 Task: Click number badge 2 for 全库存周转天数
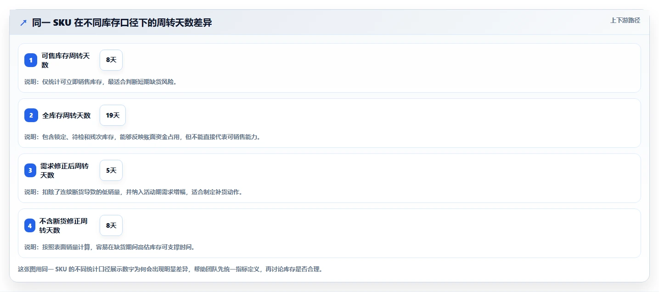(x=31, y=115)
